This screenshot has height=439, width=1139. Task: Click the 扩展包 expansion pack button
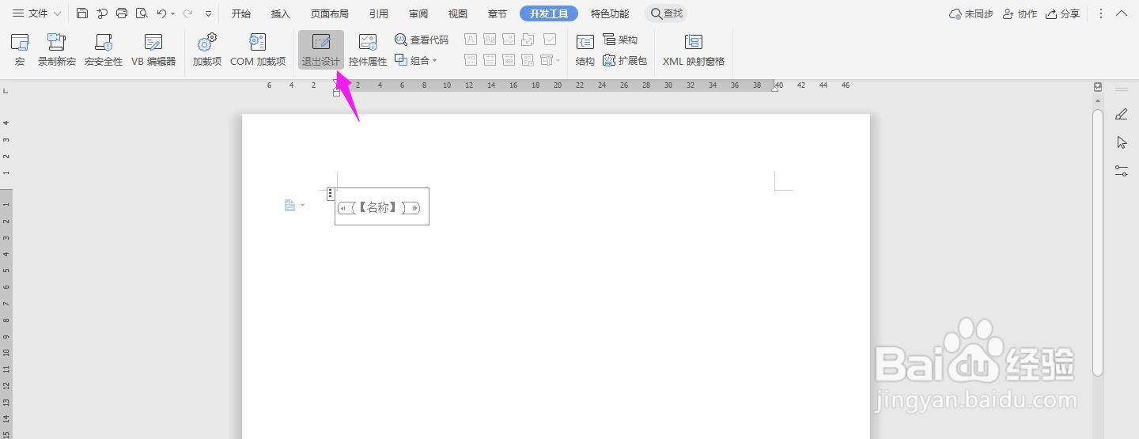click(625, 60)
